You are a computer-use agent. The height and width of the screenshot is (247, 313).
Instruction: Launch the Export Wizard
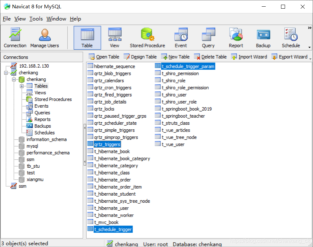289,57
